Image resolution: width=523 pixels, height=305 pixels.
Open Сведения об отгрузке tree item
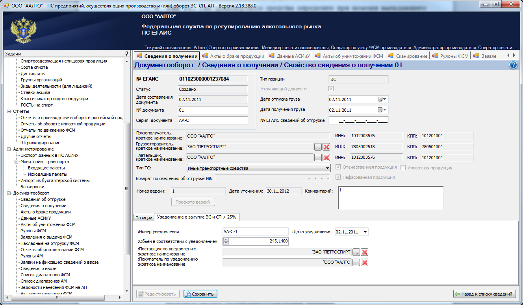(43, 199)
